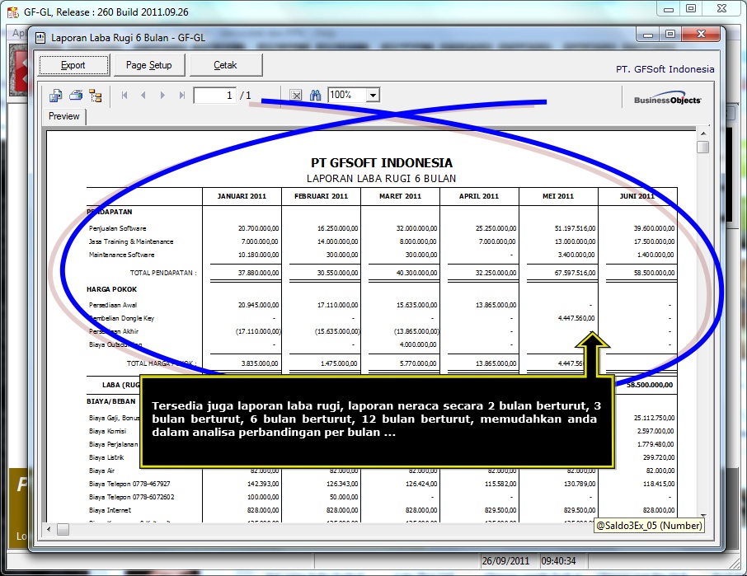
Task: Minimize the main GF-GL window
Action: point(669,9)
